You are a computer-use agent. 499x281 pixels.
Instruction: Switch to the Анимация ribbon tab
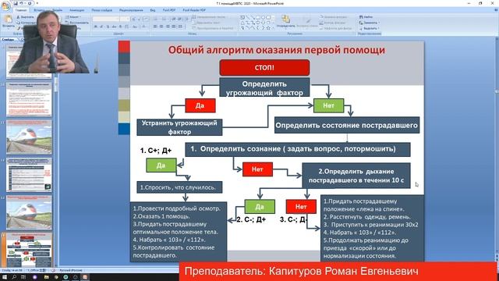point(76,10)
